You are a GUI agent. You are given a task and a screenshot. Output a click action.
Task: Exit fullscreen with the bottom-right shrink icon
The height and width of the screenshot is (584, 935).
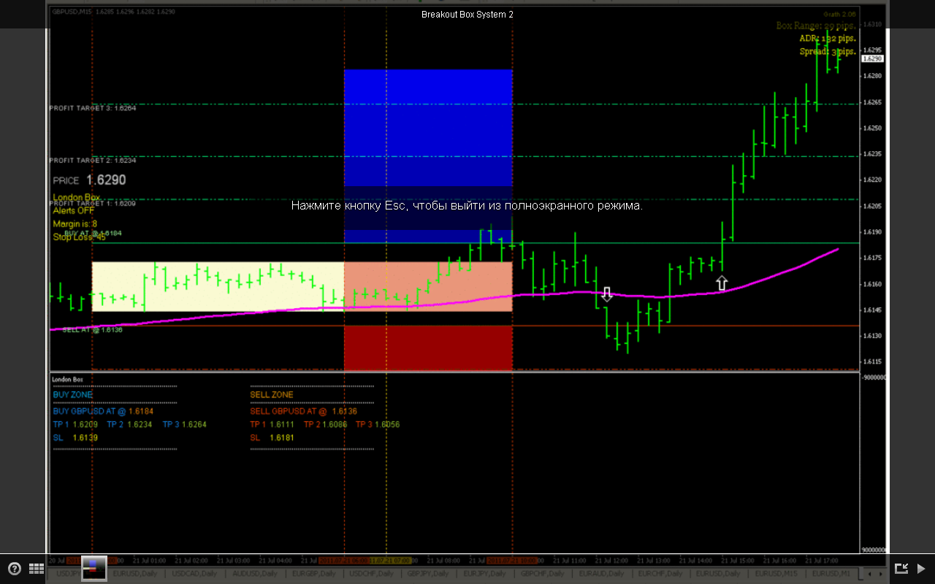click(901, 569)
